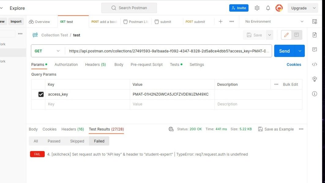The width and height of the screenshot is (325, 183).
Task: Open the Code snippet panel
Action: click(314, 64)
